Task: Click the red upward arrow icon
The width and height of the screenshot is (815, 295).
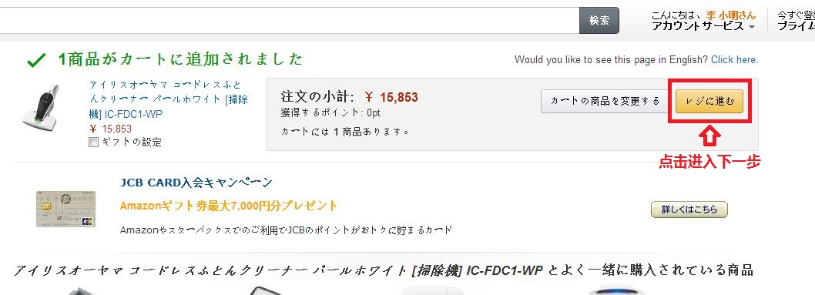Action: (711, 136)
